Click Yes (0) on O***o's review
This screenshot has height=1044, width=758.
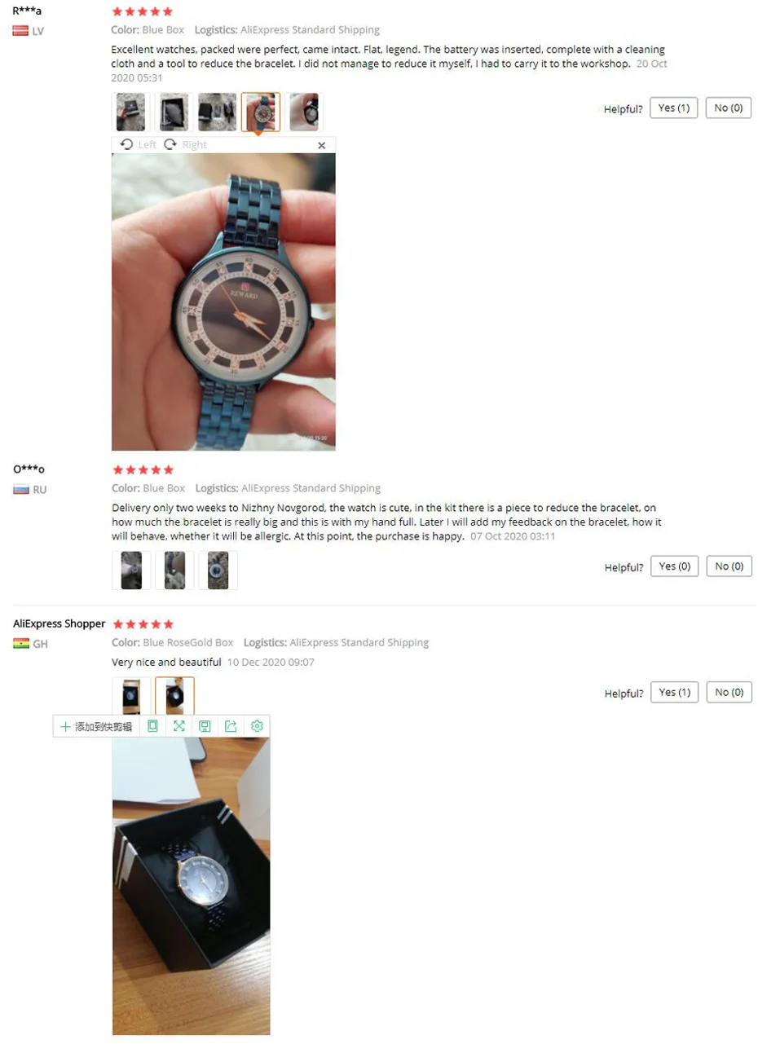coord(674,566)
